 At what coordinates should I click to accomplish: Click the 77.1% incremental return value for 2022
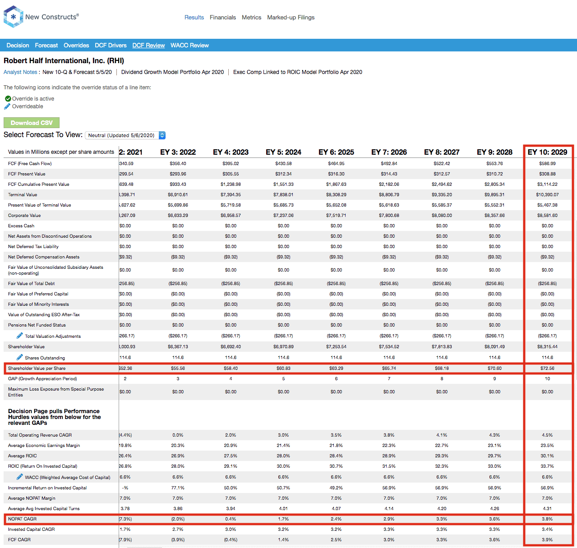click(x=178, y=488)
